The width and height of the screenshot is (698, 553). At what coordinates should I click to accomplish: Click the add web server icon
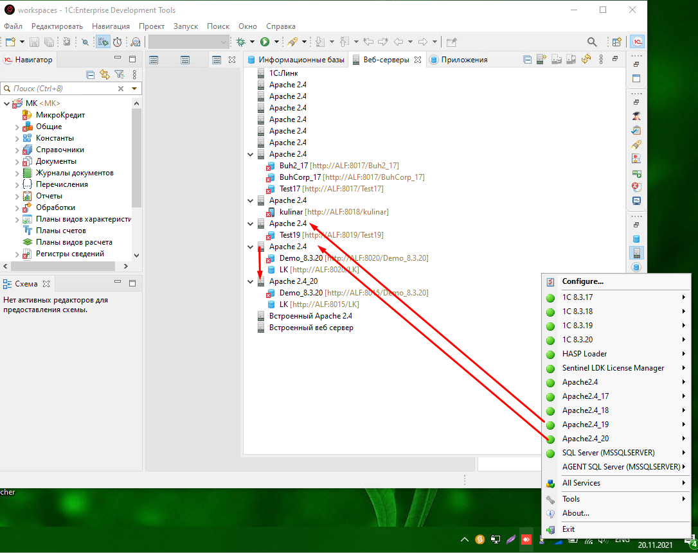[x=542, y=59]
